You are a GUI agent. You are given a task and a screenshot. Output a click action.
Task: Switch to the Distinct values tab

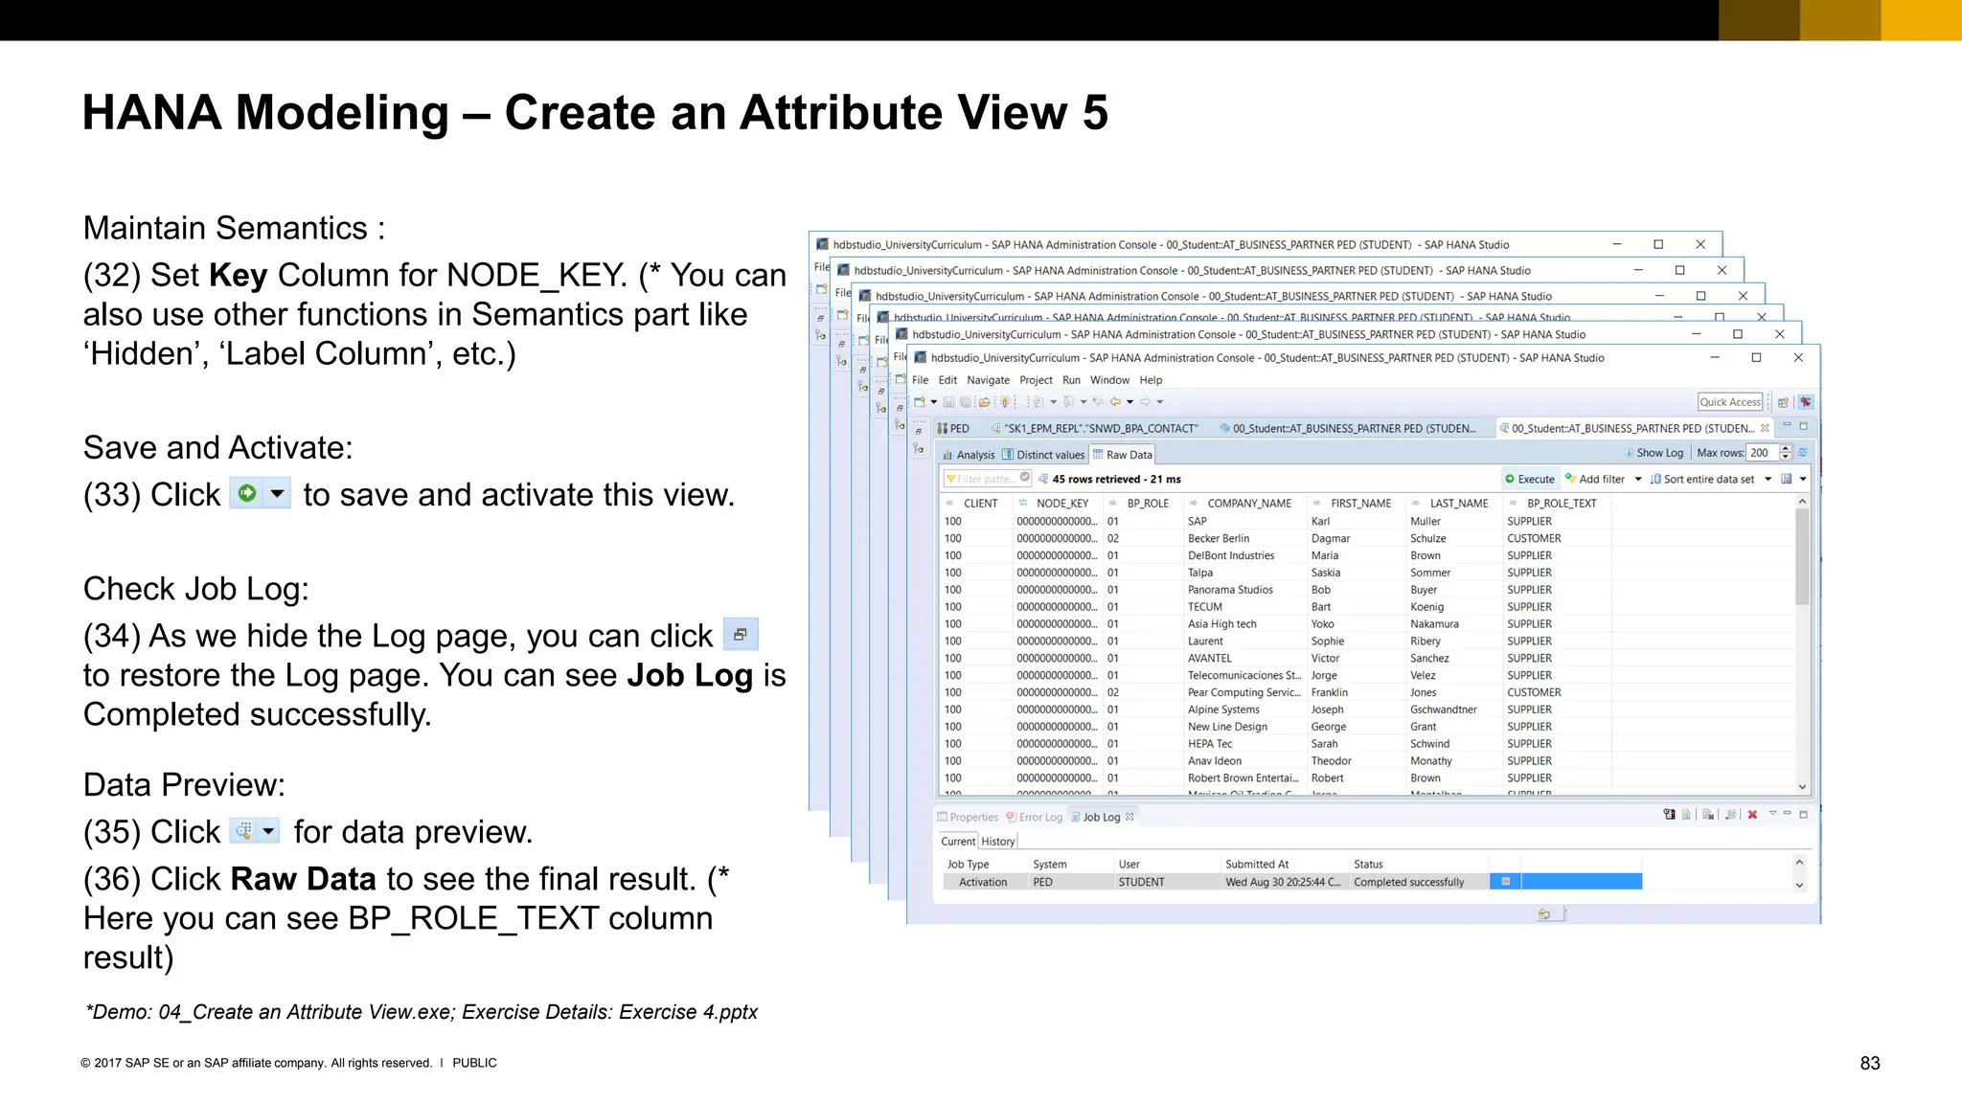coord(1042,455)
